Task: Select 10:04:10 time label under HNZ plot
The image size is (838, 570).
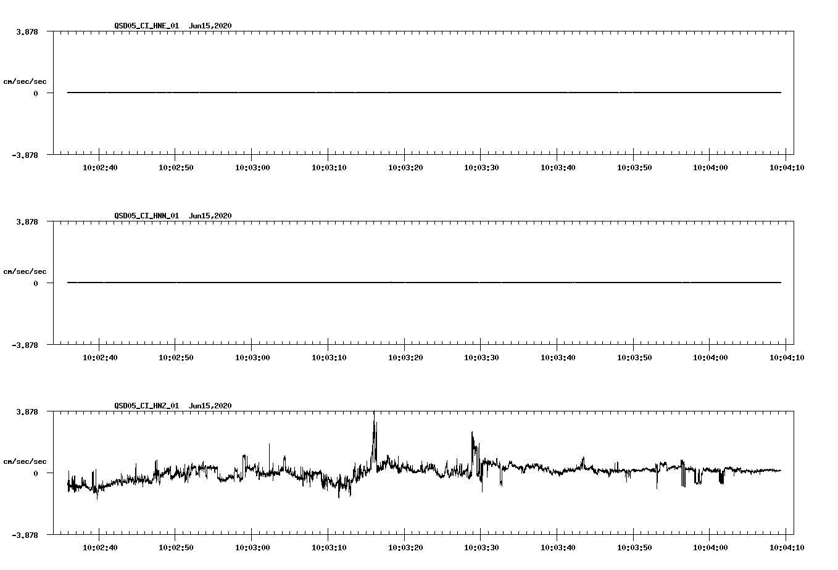Action: pyautogui.click(x=786, y=547)
